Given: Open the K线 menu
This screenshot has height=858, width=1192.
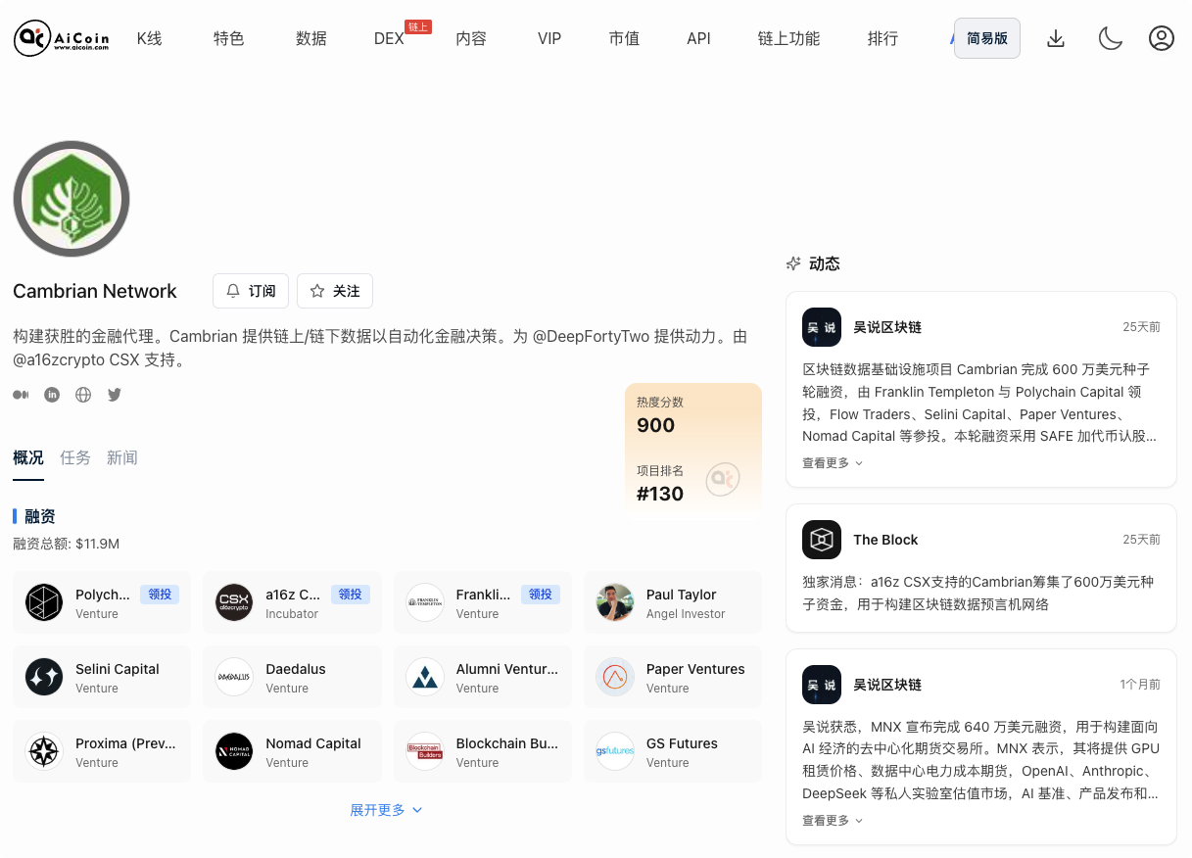Looking at the screenshot, I should coord(149,39).
